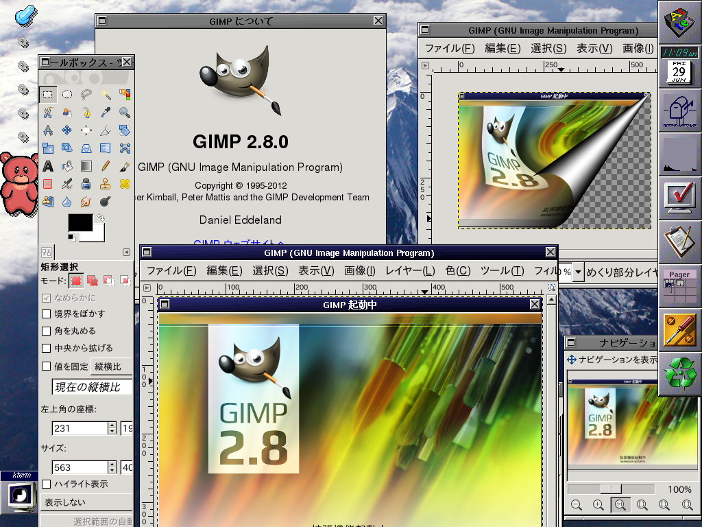Select the Cage Transform tool
The height and width of the screenshot is (527, 702).
tap(125, 148)
